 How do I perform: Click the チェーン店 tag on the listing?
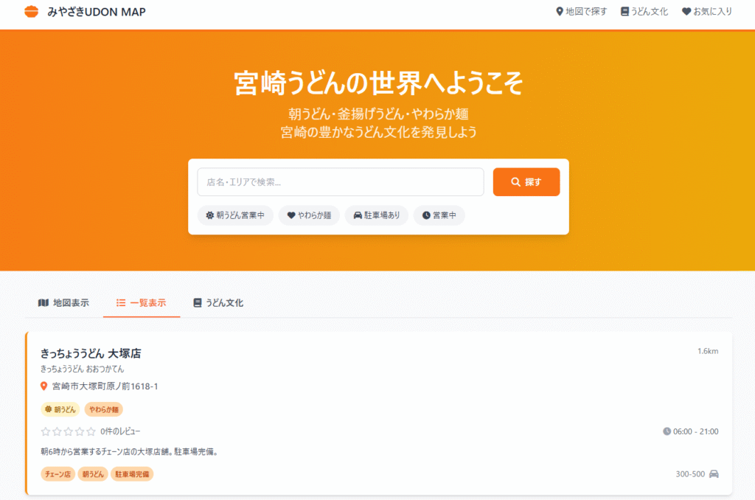(57, 474)
